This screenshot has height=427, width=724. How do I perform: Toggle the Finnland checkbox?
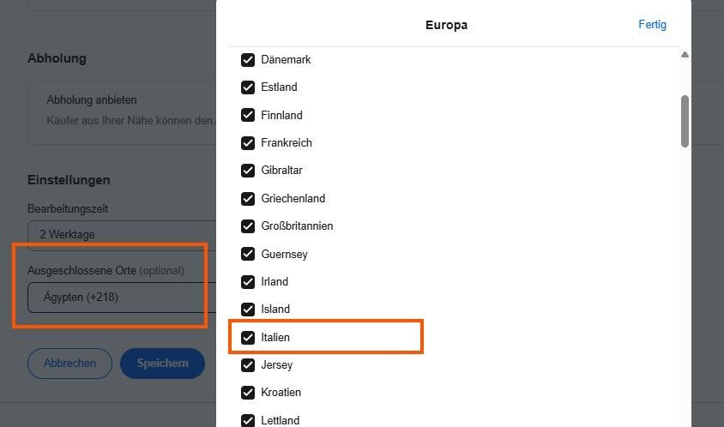[x=248, y=115]
